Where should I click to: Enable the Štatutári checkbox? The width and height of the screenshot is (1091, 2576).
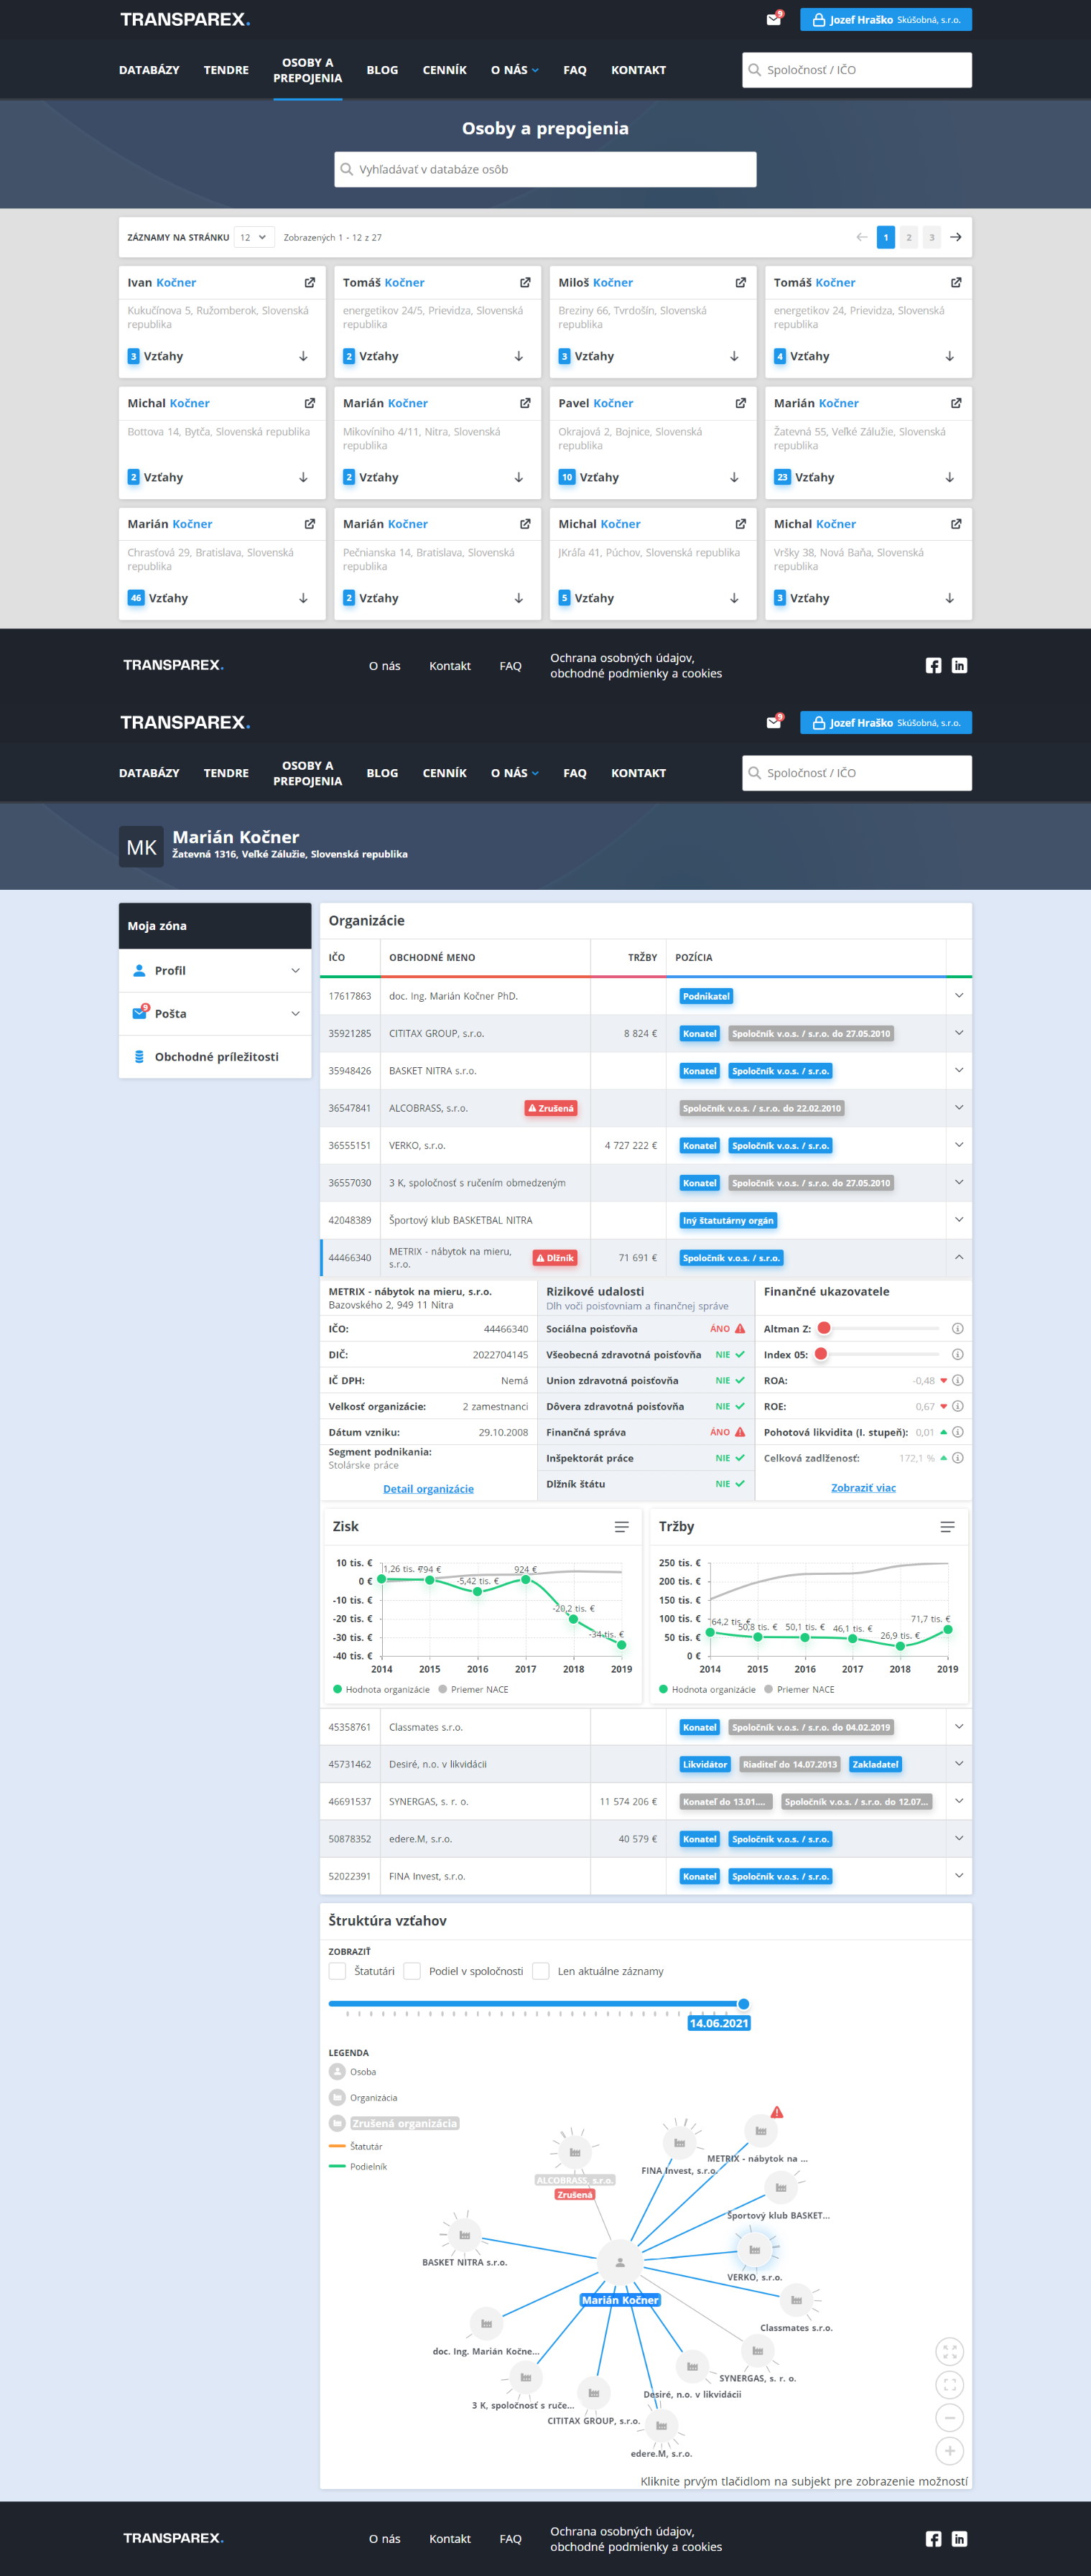click(x=338, y=1971)
